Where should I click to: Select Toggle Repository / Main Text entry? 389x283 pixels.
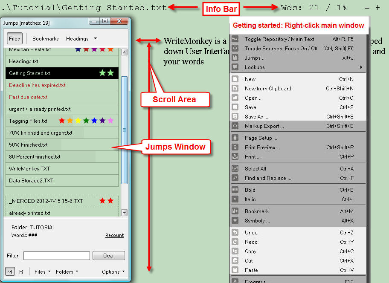[x=298, y=39]
